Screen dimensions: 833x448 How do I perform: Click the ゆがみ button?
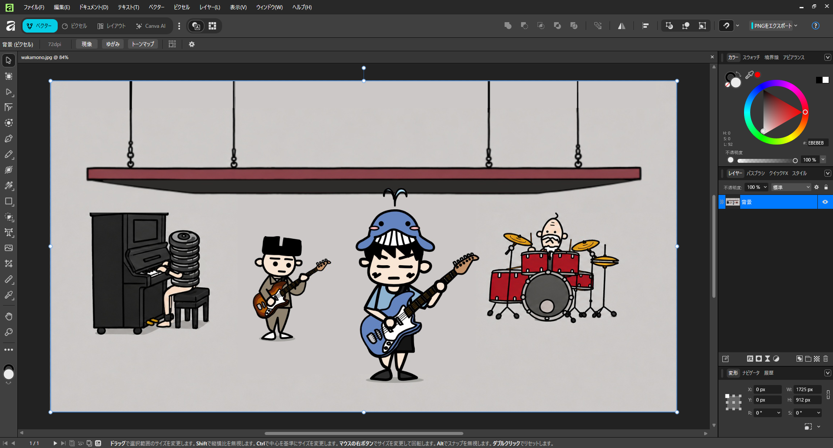point(113,44)
